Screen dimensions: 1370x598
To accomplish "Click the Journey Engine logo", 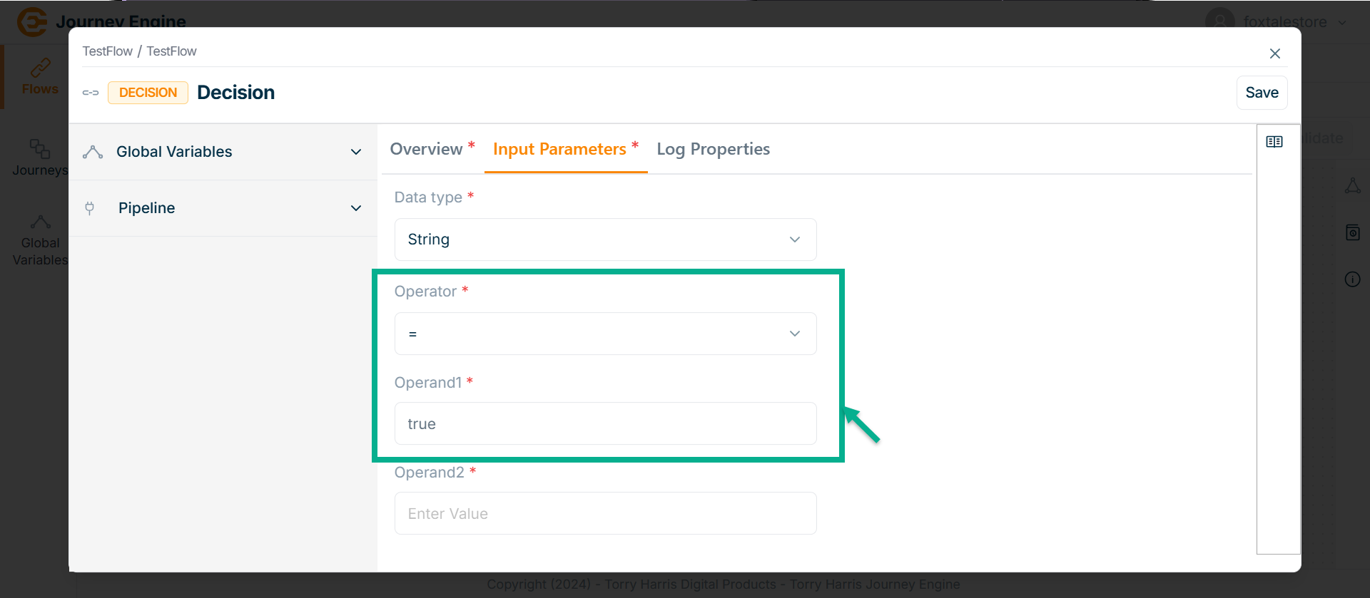I will (32, 22).
